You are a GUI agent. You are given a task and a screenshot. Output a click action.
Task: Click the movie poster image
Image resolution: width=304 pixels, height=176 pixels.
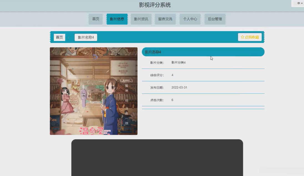[x=94, y=91]
